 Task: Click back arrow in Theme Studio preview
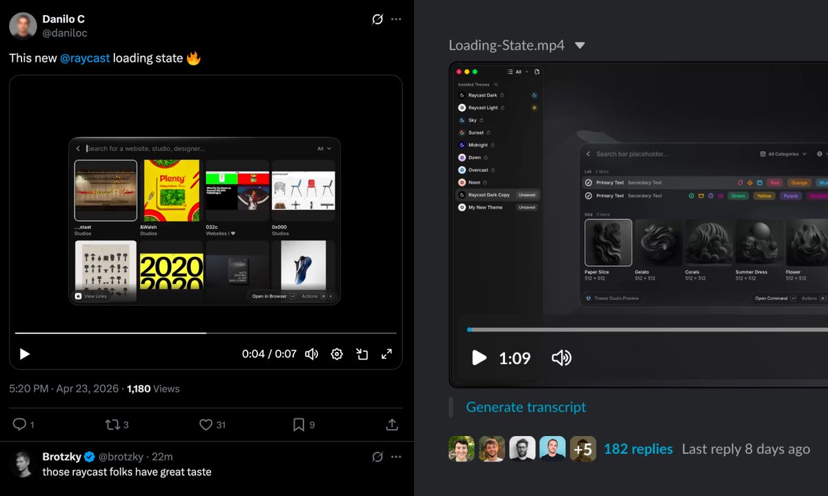coord(588,154)
